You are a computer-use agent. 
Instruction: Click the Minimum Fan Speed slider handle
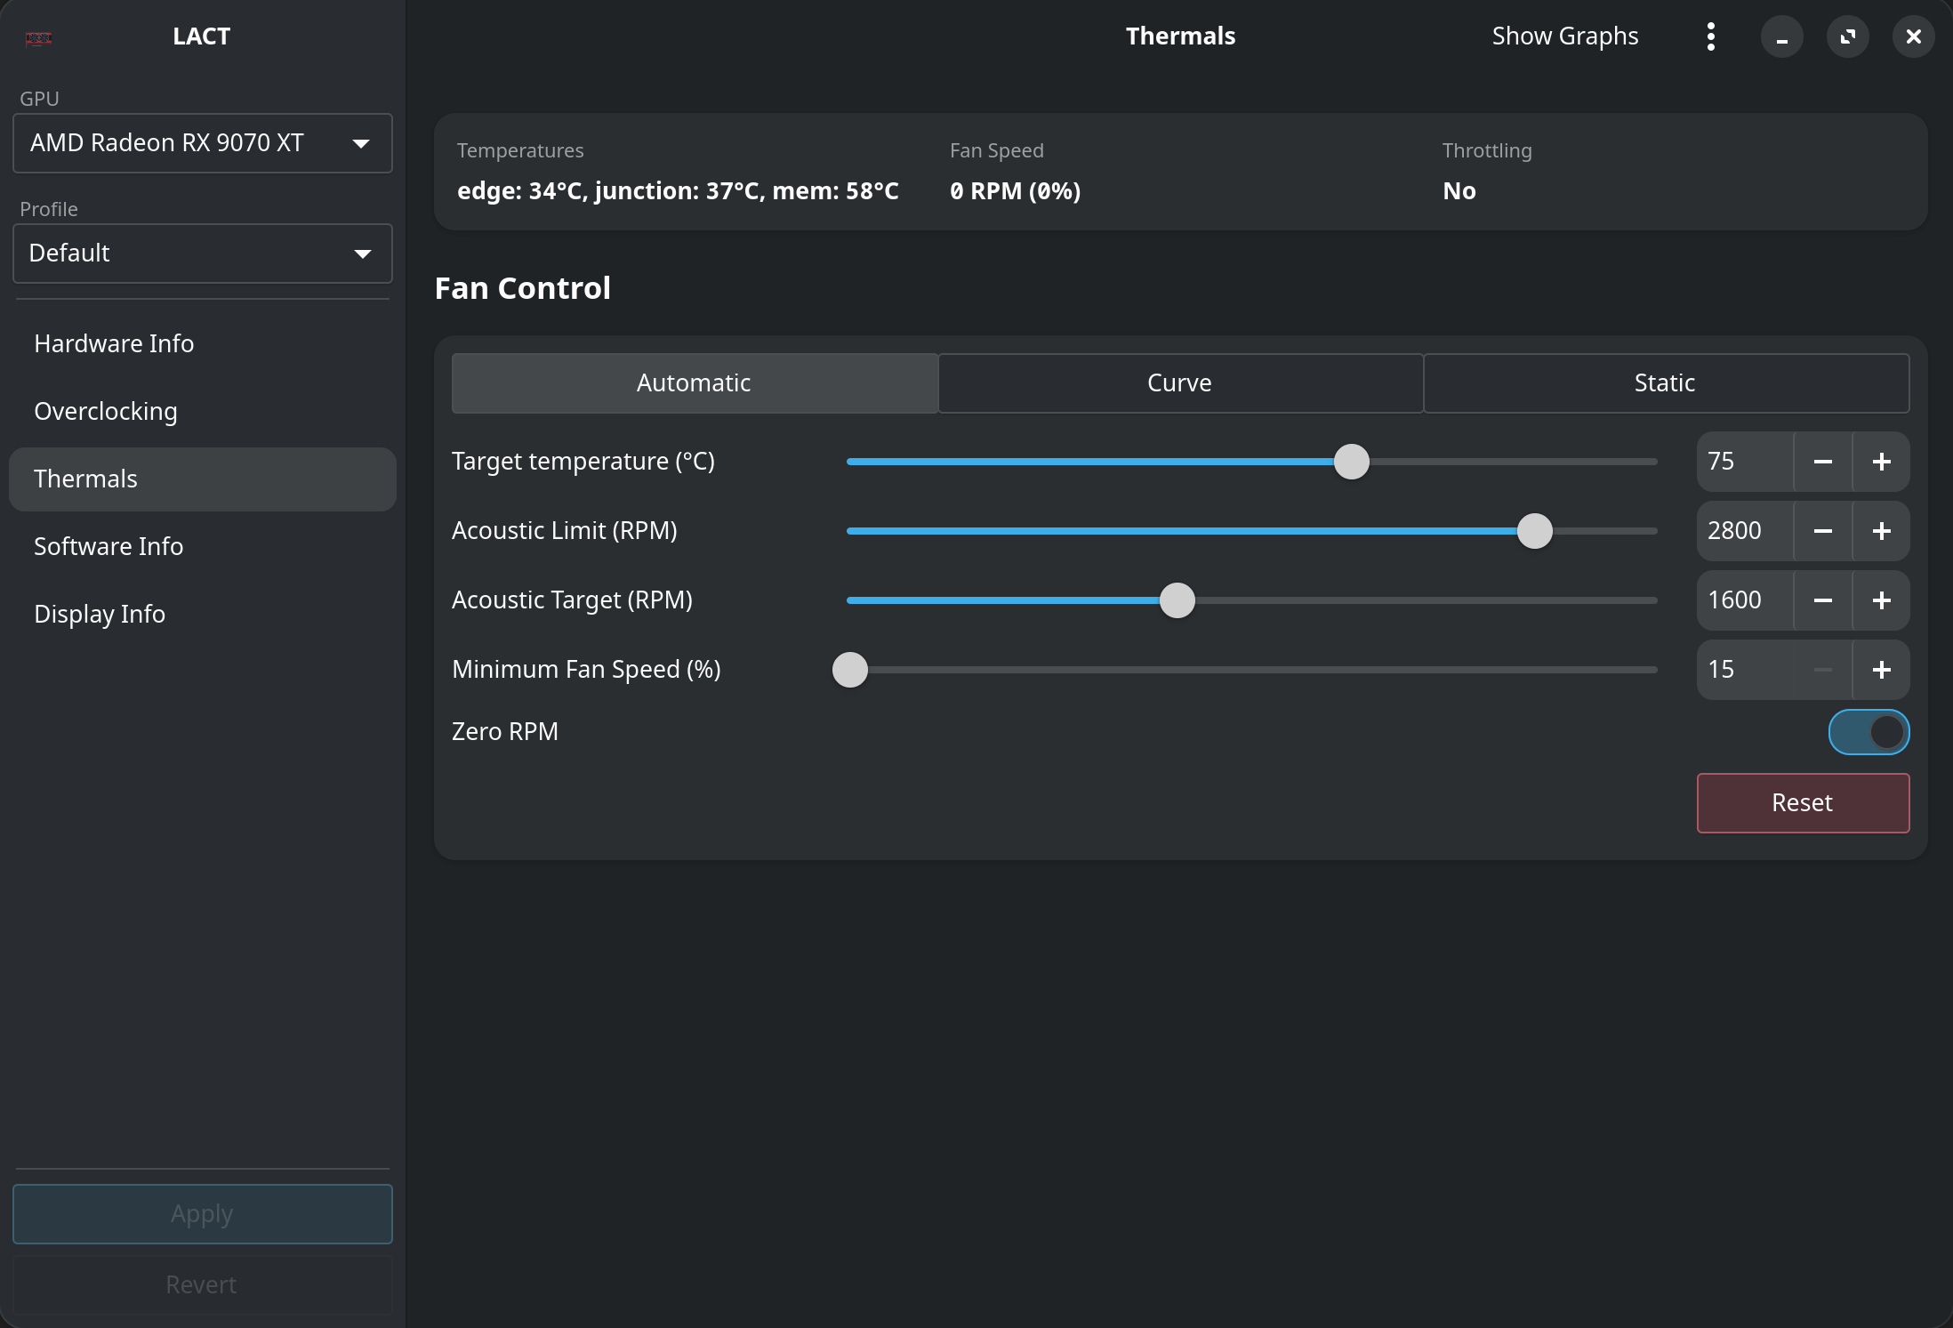849,670
